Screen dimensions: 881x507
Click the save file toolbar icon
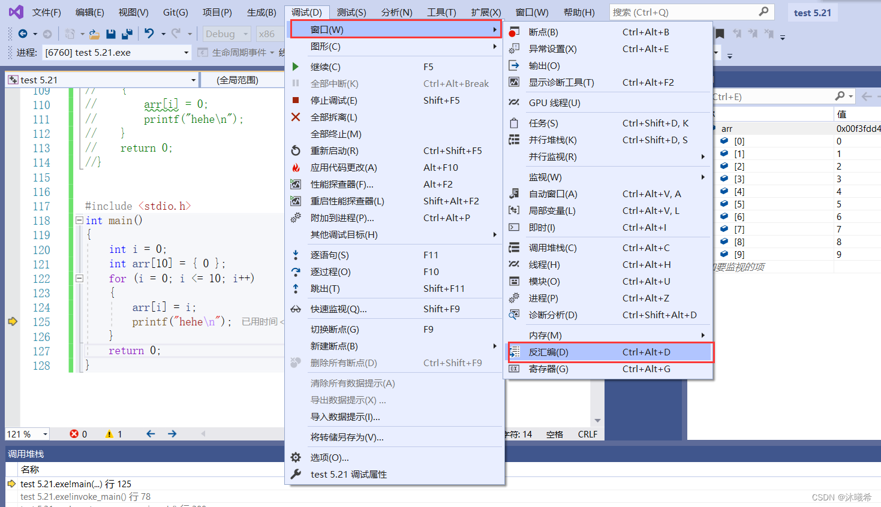[111, 34]
